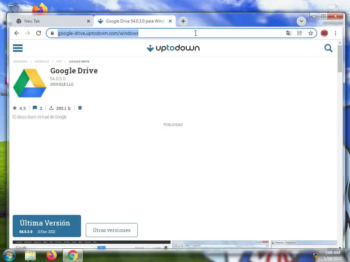Open the Otras versiones button
Image resolution: width=350 pixels, height=262 pixels.
tap(112, 230)
